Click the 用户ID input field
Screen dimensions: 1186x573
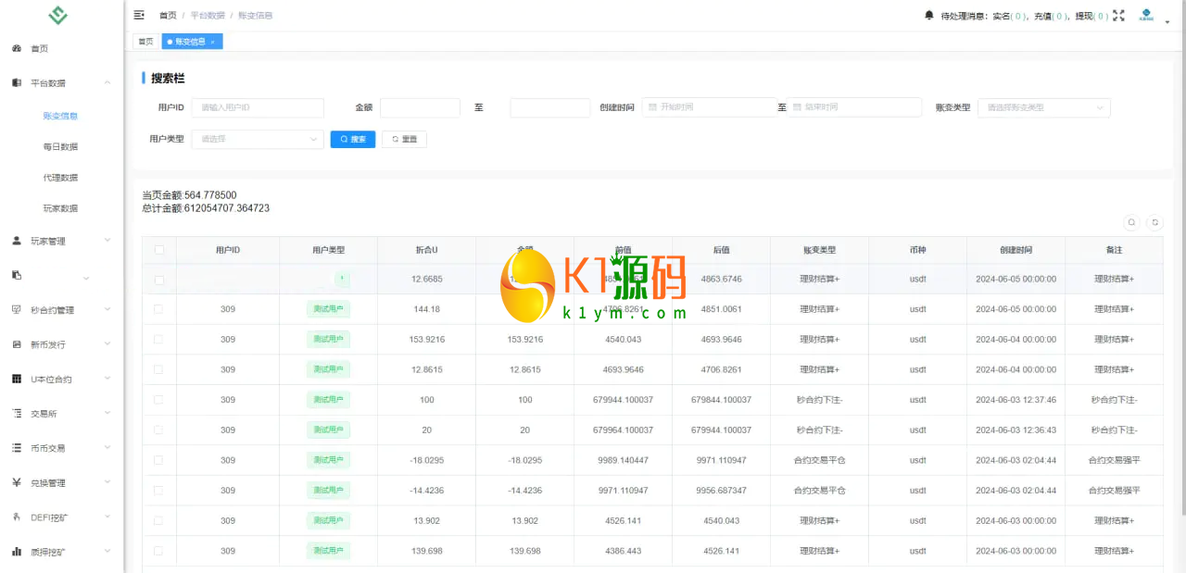(x=258, y=107)
